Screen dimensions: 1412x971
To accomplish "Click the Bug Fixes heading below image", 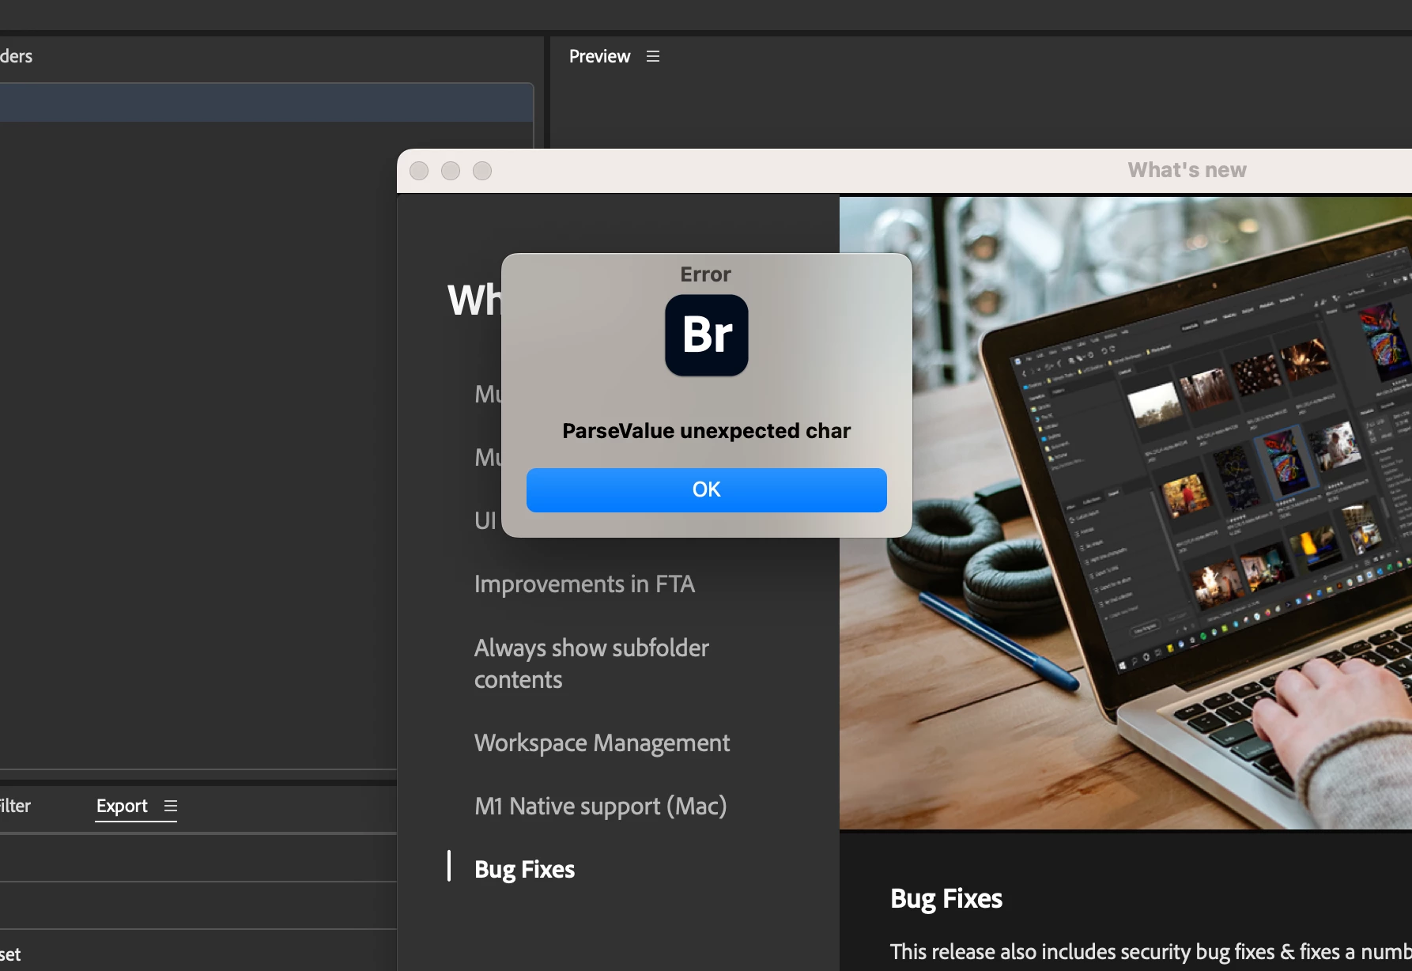I will coord(946,899).
